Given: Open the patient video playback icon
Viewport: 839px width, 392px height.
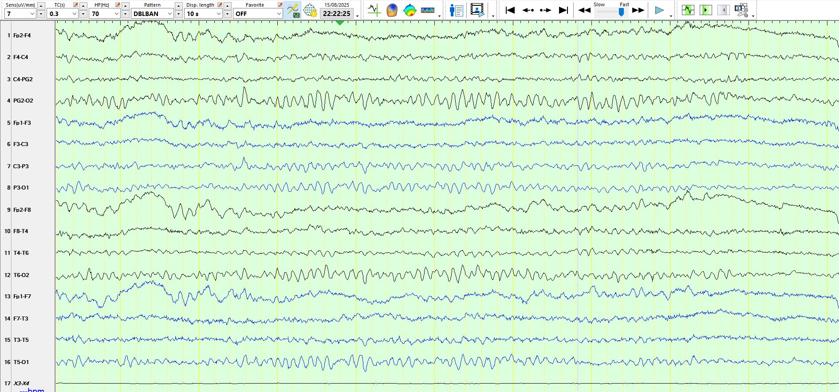Looking at the screenshot, I should tap(477, 10).
